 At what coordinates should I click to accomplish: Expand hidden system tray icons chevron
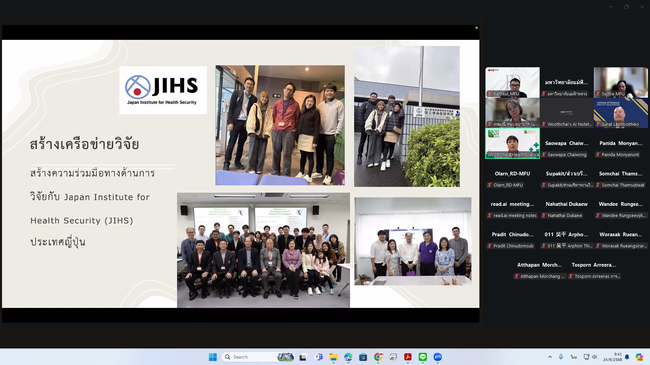click(550, 357)
